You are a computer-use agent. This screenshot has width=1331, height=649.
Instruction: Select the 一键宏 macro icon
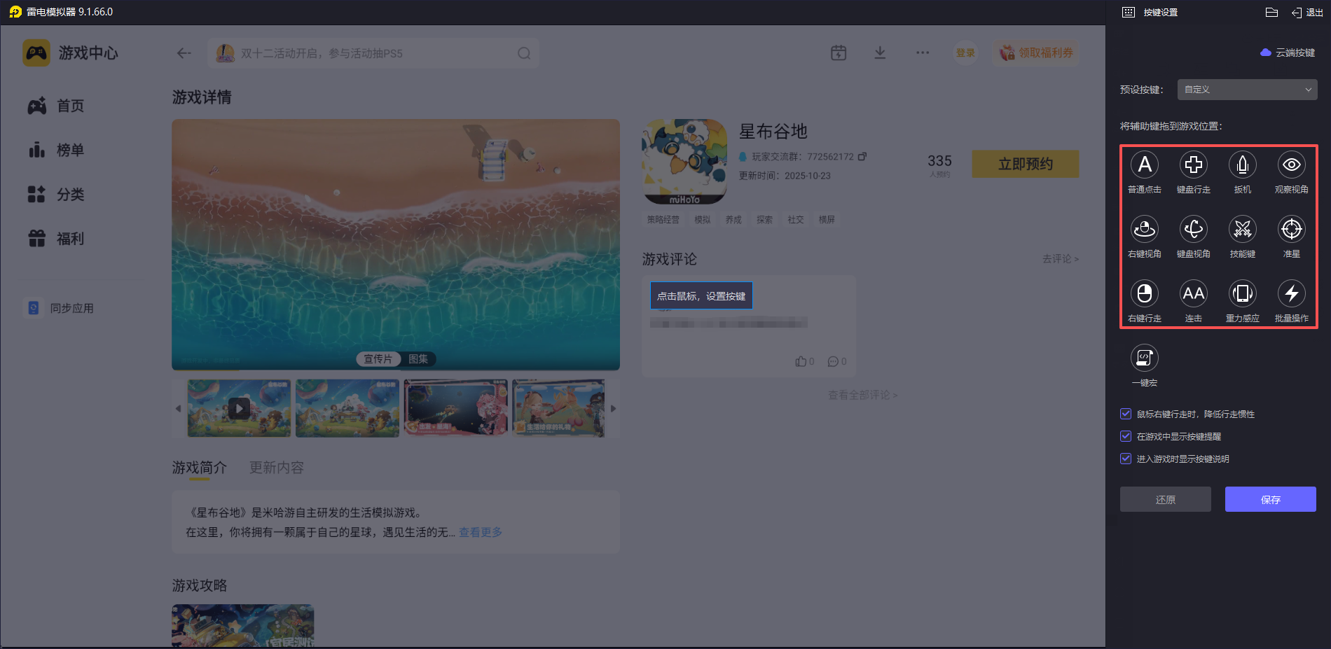tap(1145, 358)
